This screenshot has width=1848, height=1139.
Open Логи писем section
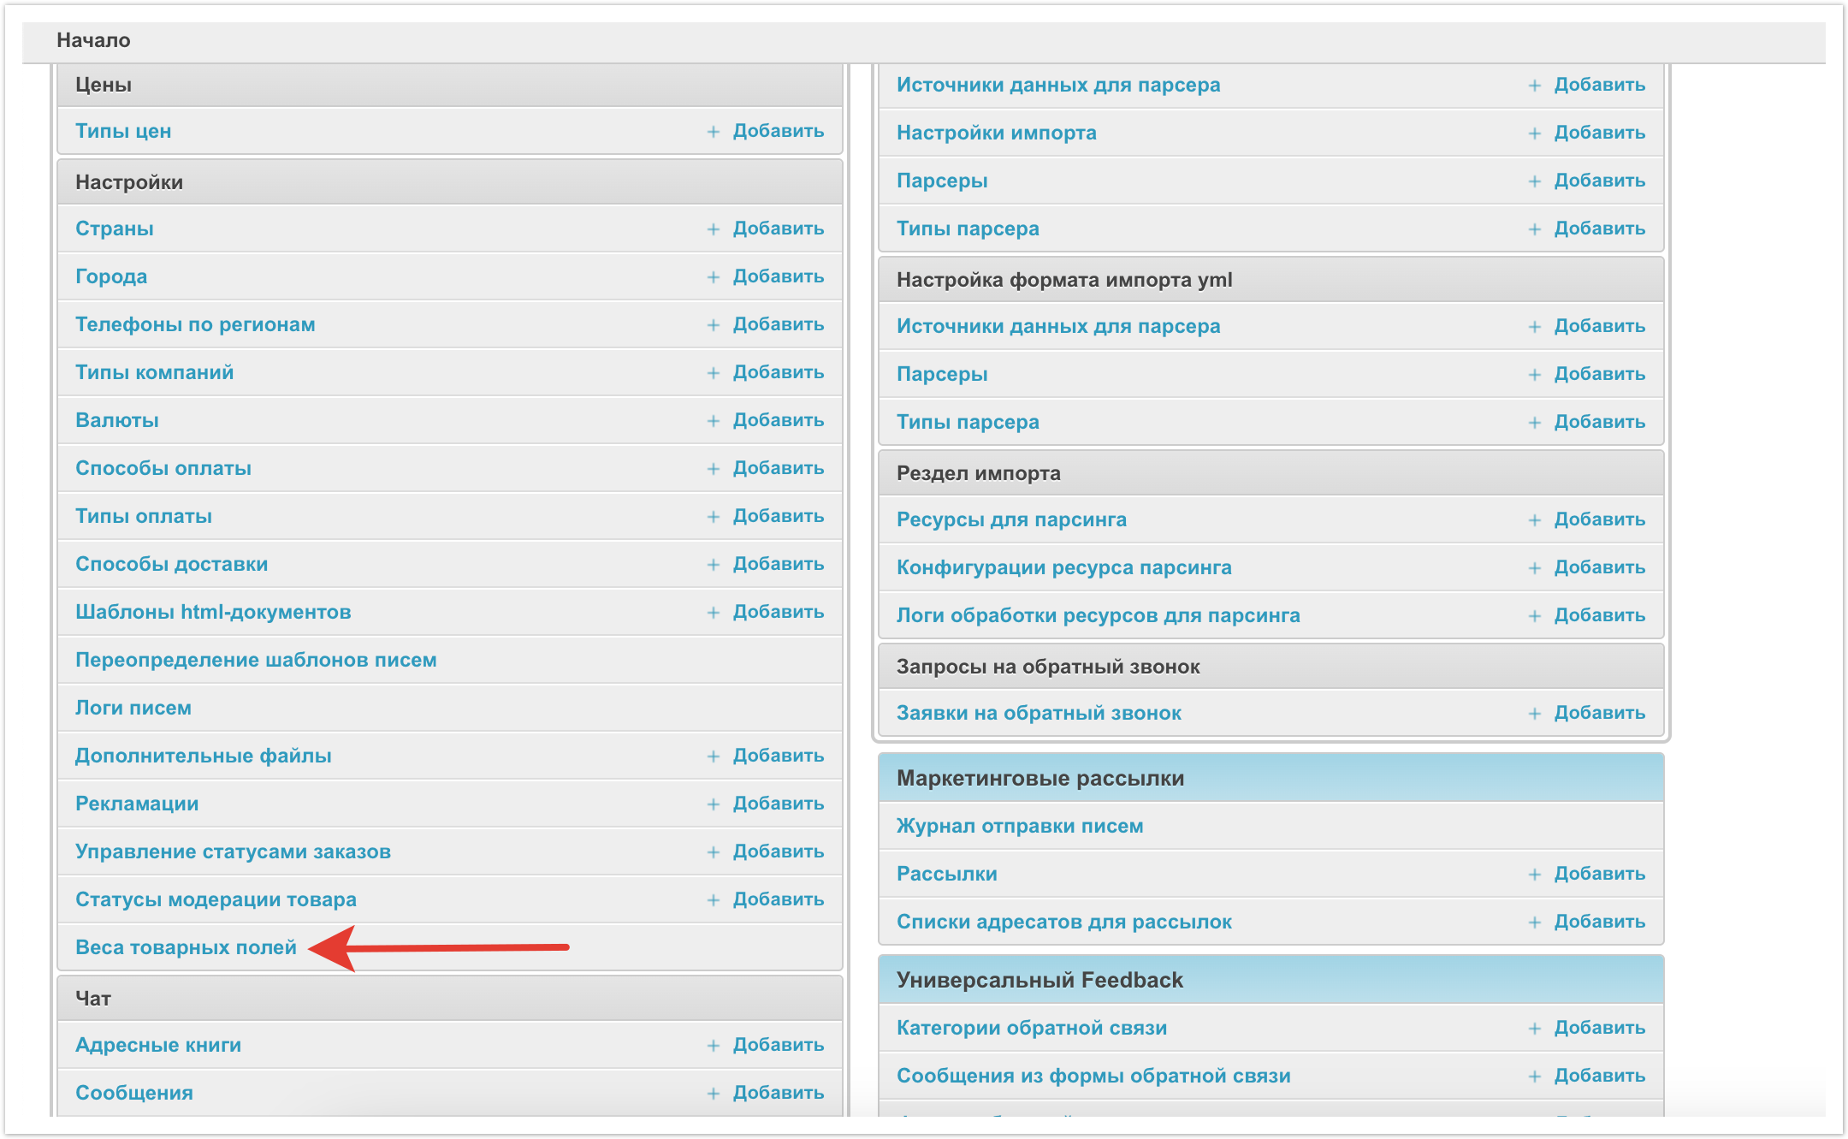pyautogui.click(x=133, y=708)
